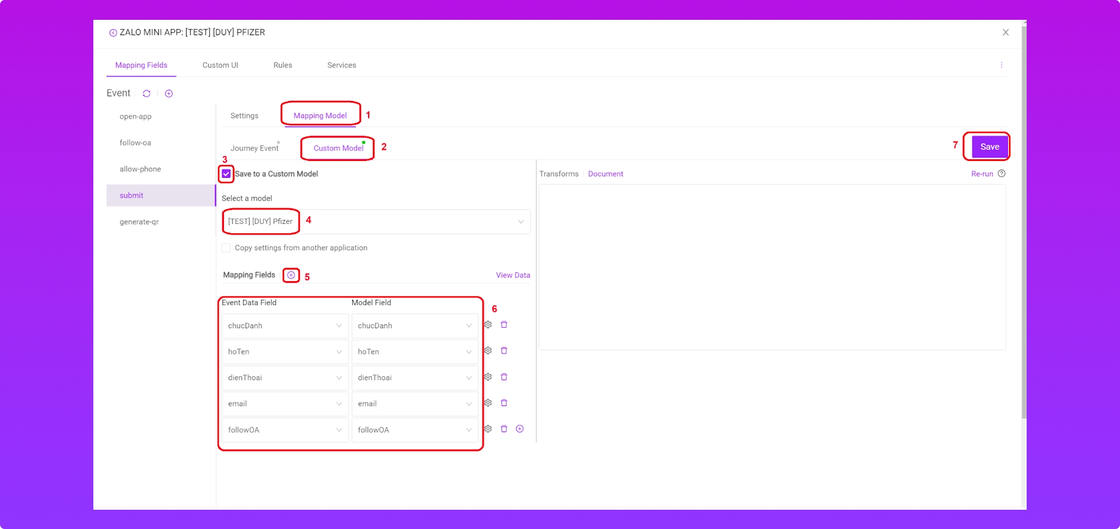Open the Journey Event tab

pyautogui.click(x=254, y=148)
